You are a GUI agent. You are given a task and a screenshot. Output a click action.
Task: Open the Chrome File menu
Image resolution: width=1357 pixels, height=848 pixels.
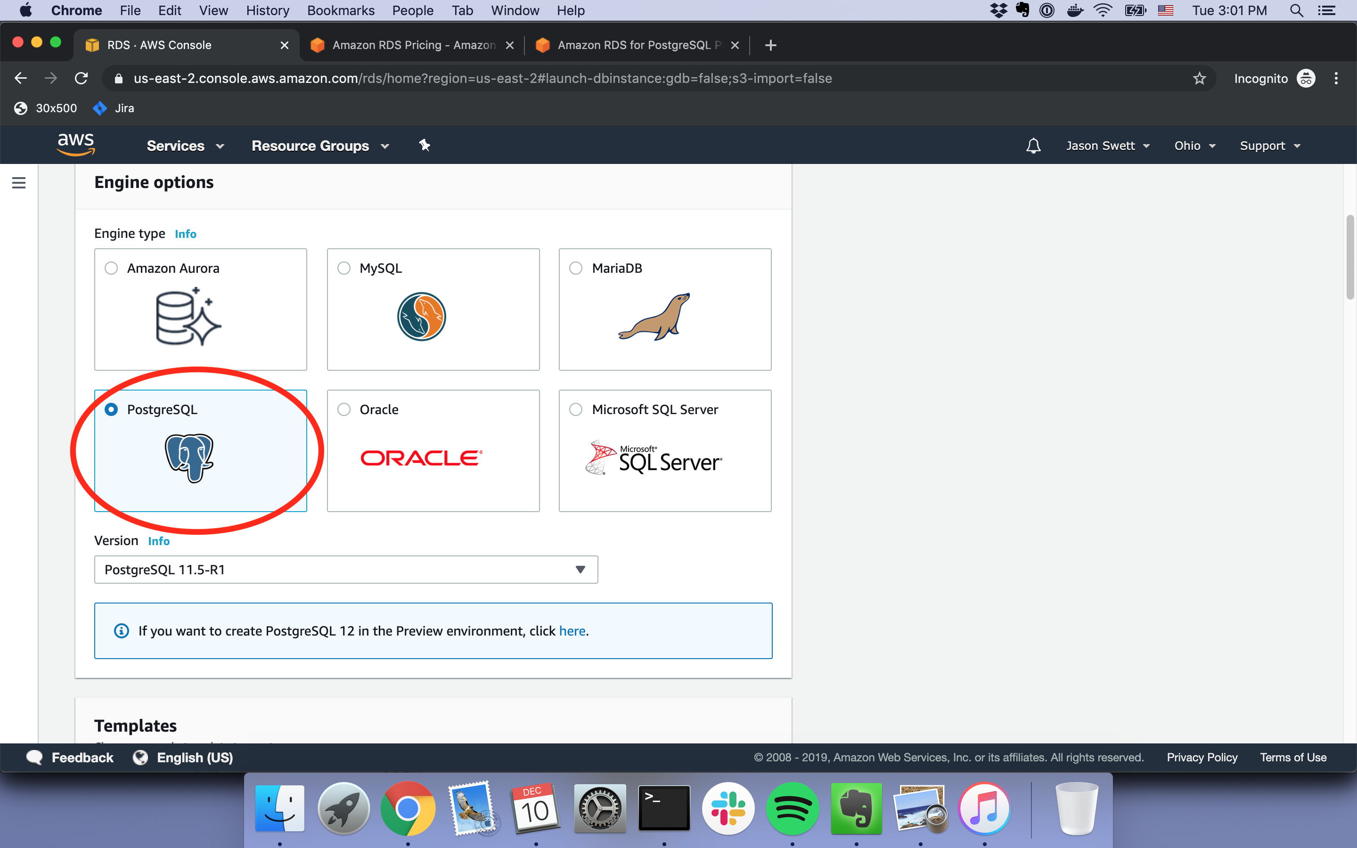tap(130, 10)
